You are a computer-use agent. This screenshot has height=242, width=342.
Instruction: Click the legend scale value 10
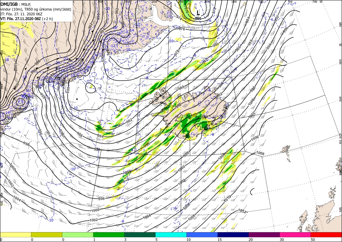coord(188,240)
